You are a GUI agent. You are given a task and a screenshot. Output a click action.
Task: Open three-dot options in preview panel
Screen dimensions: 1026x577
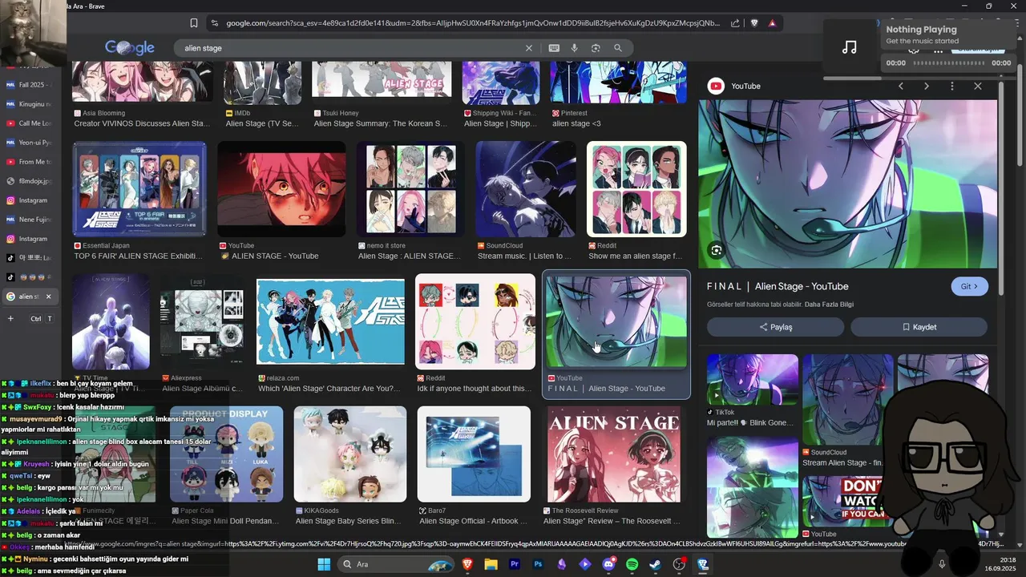pos(952,86)
